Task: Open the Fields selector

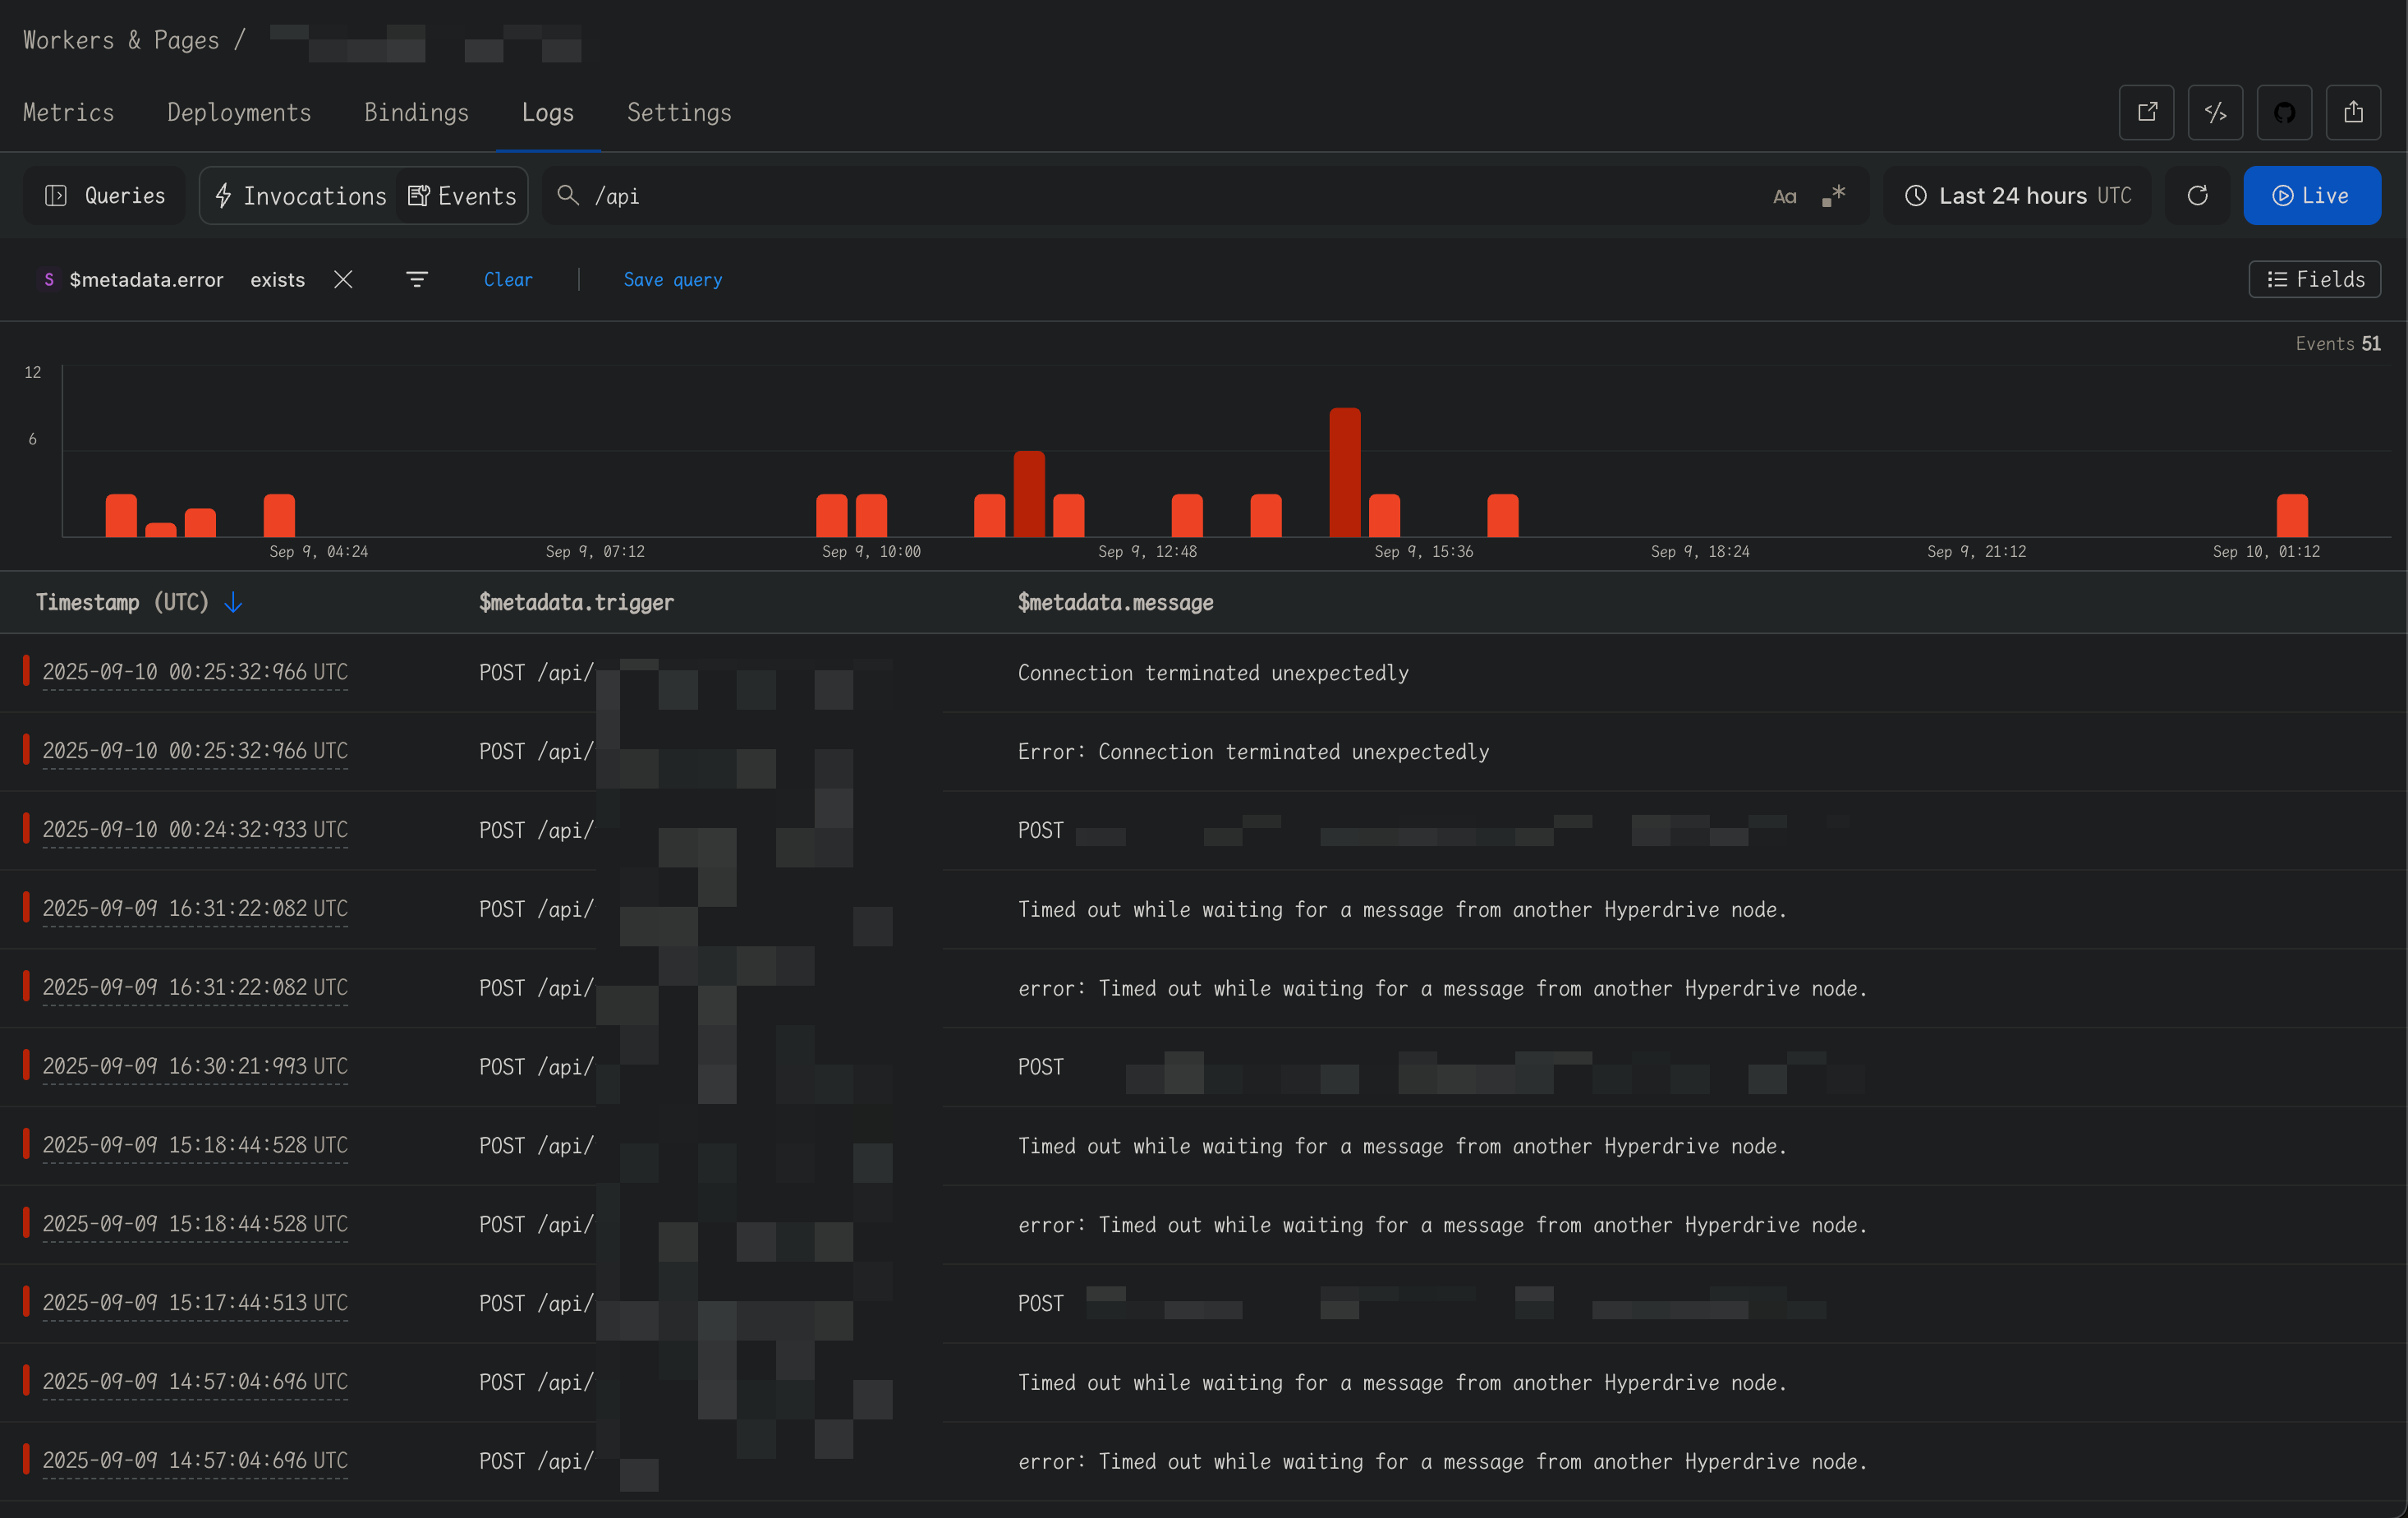Action: click(x=2314, y=280)
